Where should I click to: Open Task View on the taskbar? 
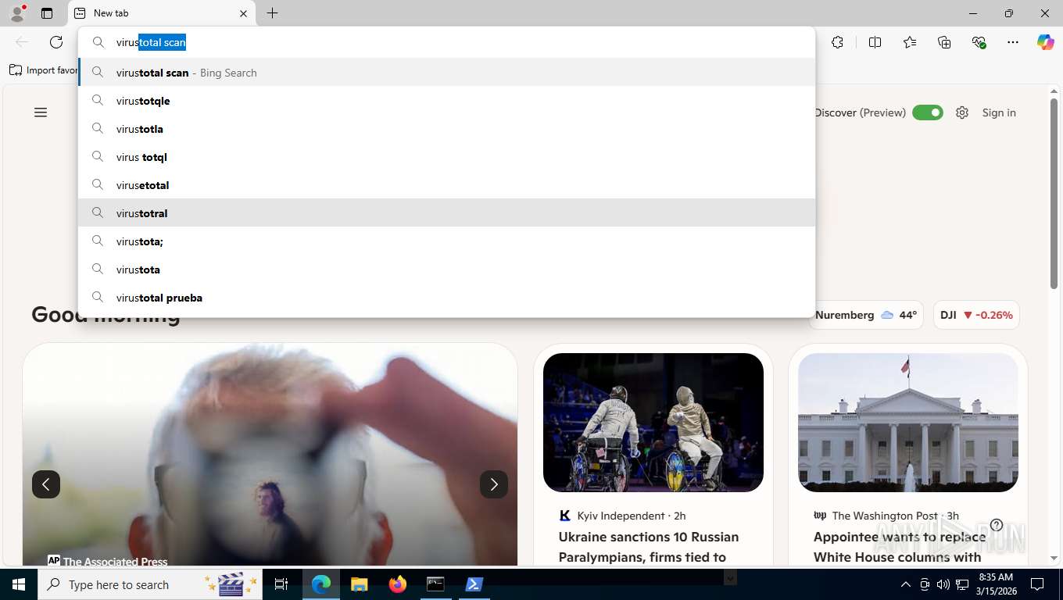(281, 584)
